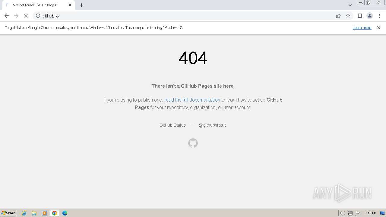
Task: Click the GitHub Octocat logo
Action: pos(193,143)
